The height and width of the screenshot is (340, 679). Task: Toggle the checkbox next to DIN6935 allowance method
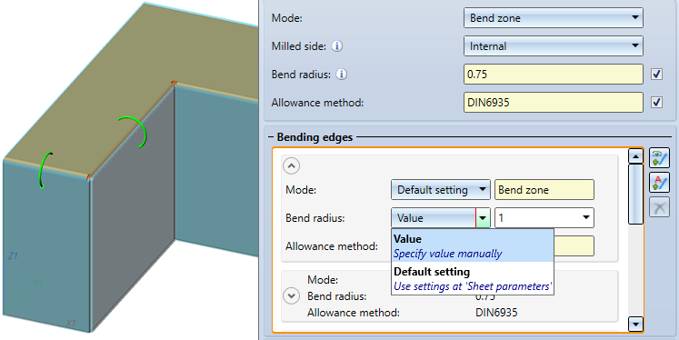click(656, 103)
